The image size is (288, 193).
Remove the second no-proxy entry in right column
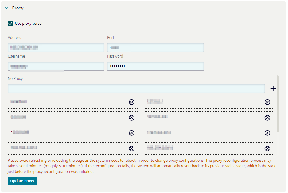pyautogui.click(x=267, y=117)
